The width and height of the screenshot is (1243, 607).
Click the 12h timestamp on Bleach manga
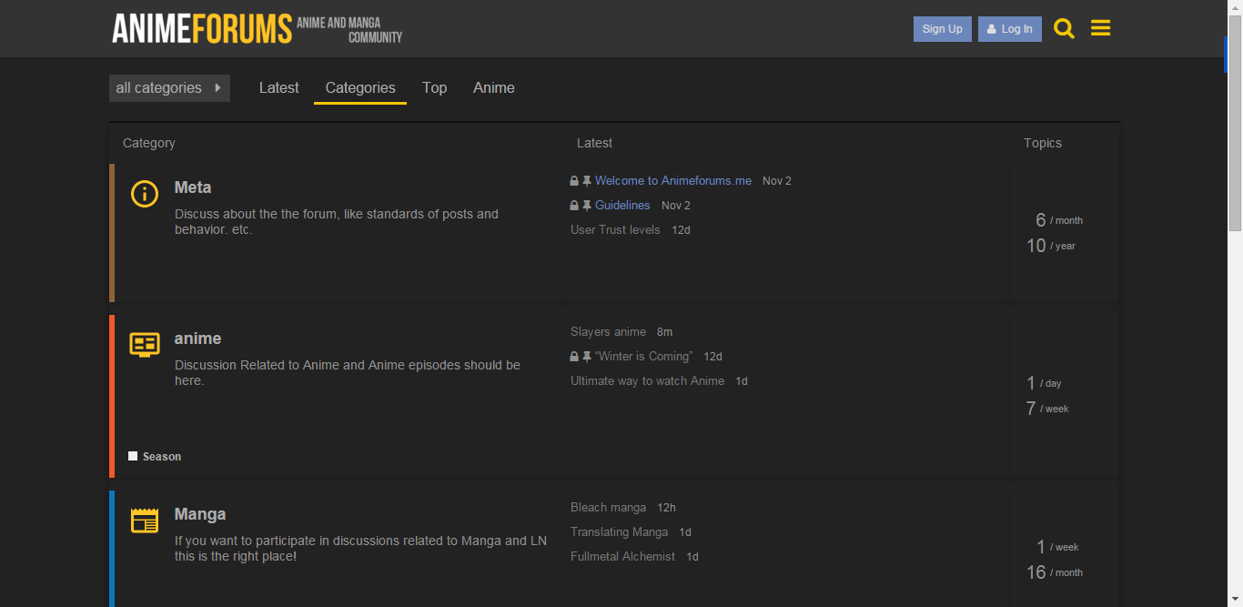pos(666,508)
